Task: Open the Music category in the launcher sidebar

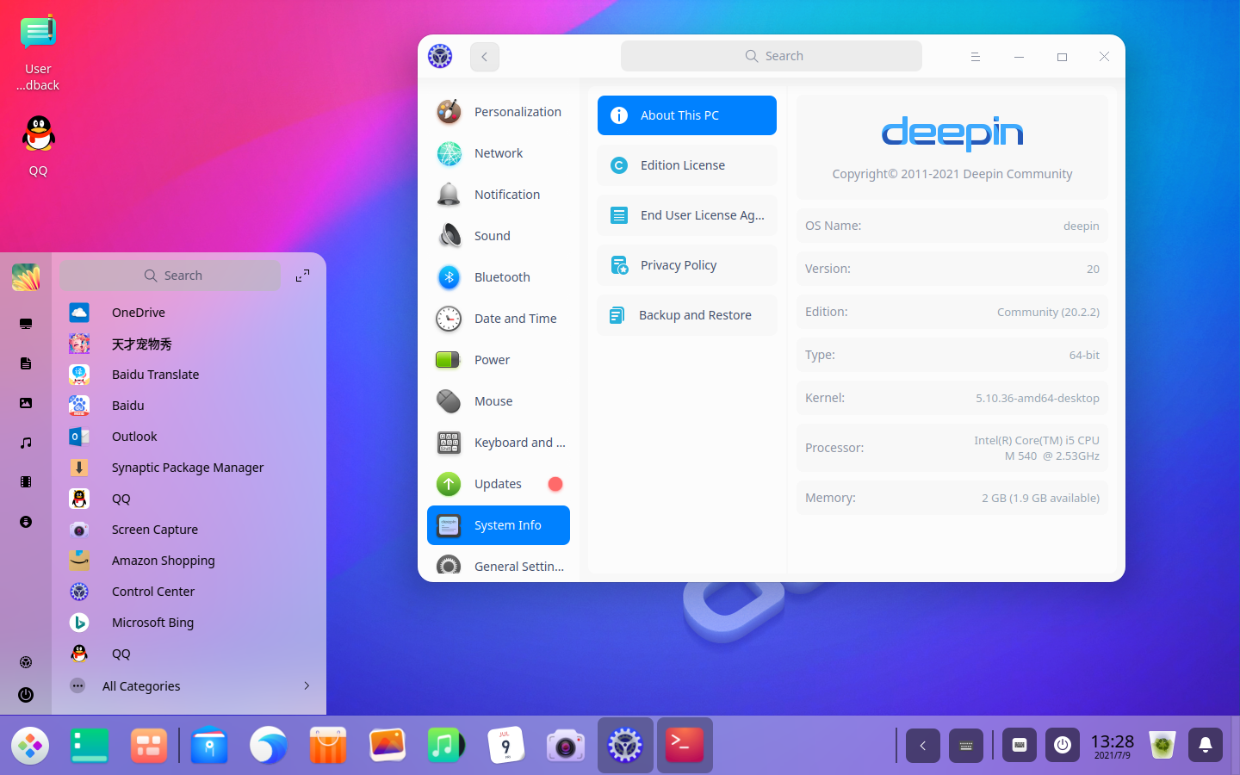Action: pos(26,443)
